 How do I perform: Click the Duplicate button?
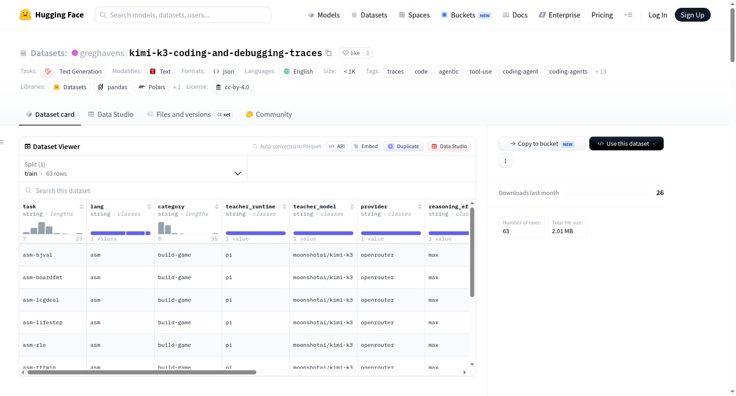[x=403, y=146]
